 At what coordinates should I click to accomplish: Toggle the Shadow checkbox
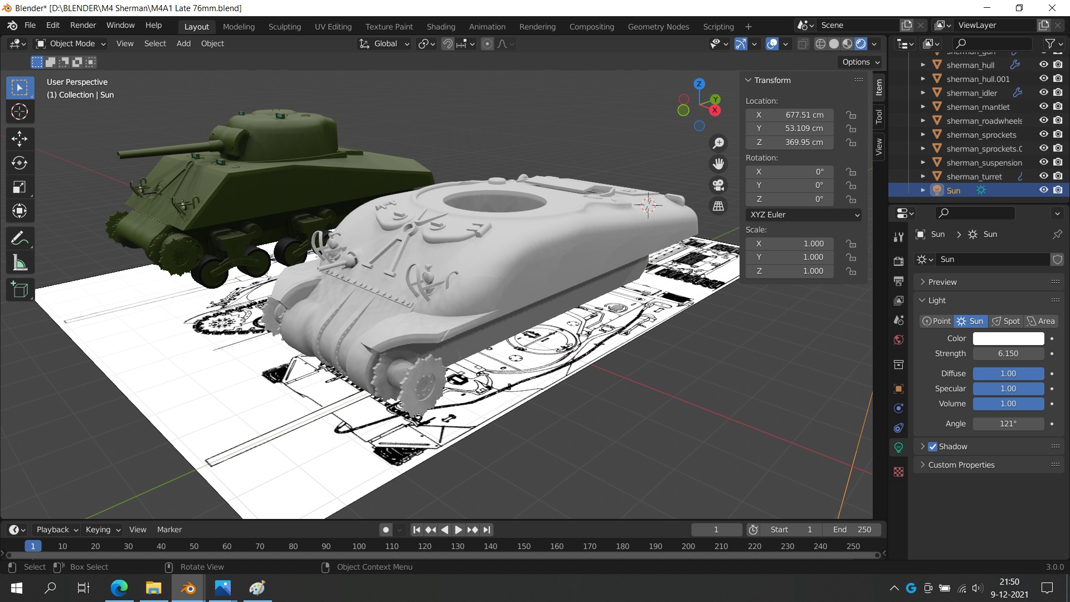pos(933,446)
